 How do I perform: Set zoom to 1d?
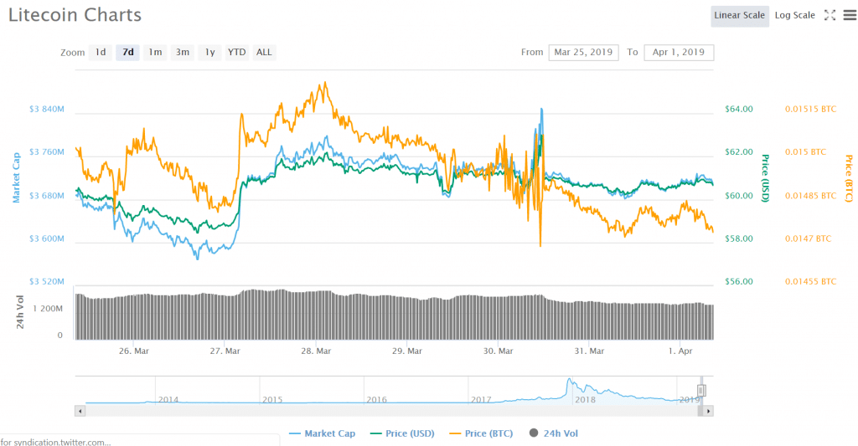(x=101, y=52)
